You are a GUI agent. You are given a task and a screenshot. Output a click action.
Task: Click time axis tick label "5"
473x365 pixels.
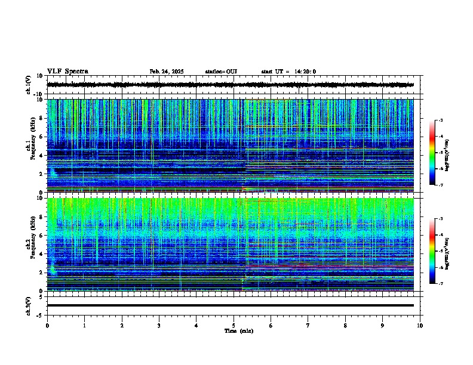[x=234, y=325]
